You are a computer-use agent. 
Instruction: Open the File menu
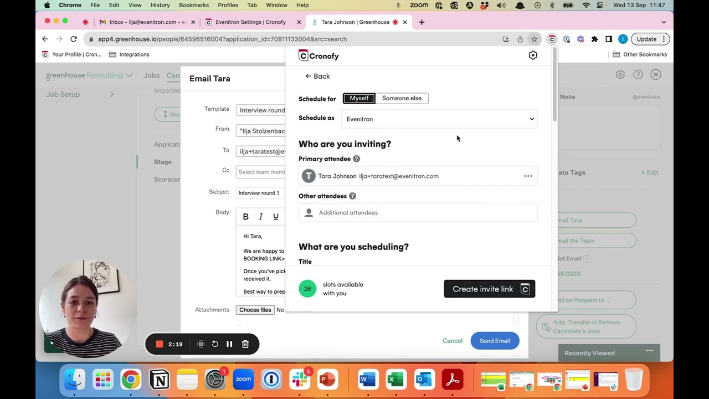pos(95,5)
